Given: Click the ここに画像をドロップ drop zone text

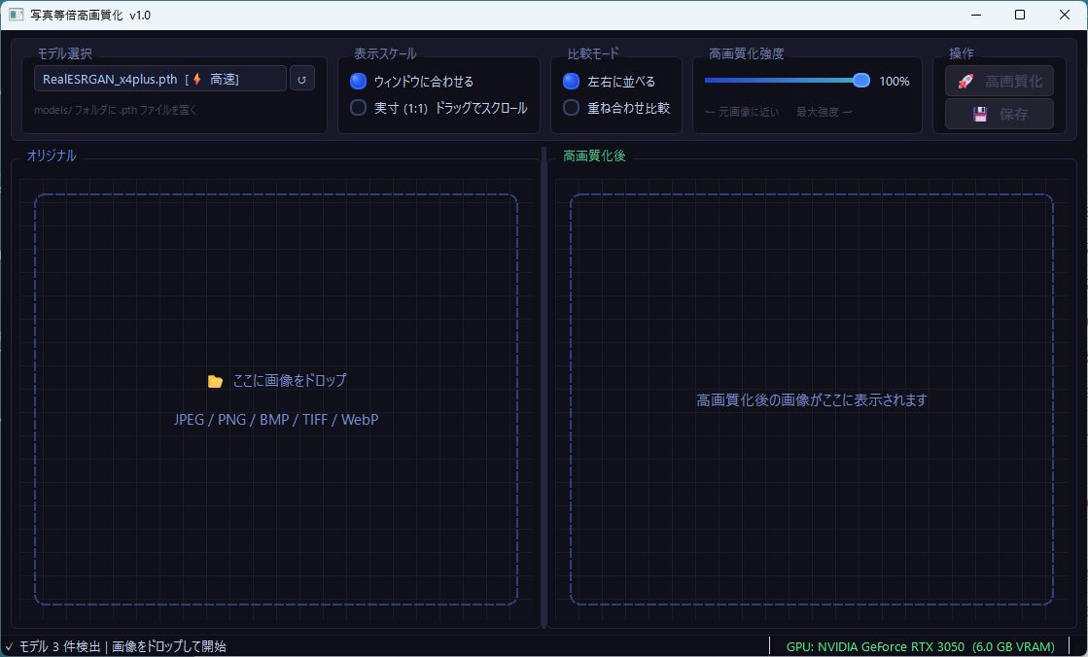Looking at the screenshot, I should pos(290,380).
